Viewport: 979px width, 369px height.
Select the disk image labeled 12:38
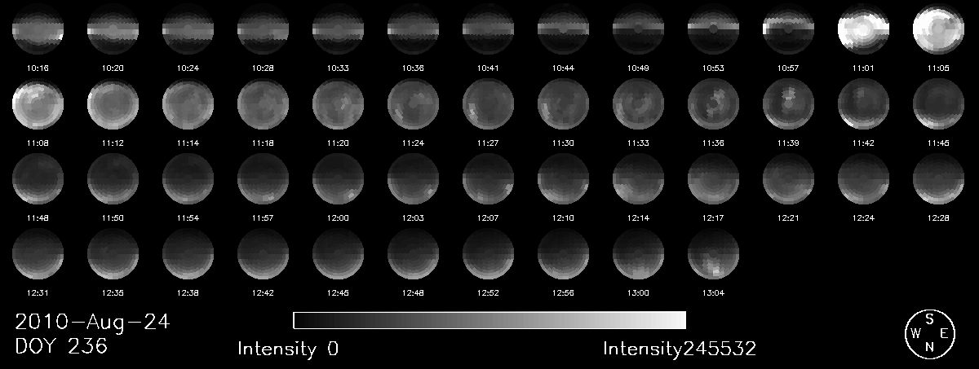188,255
